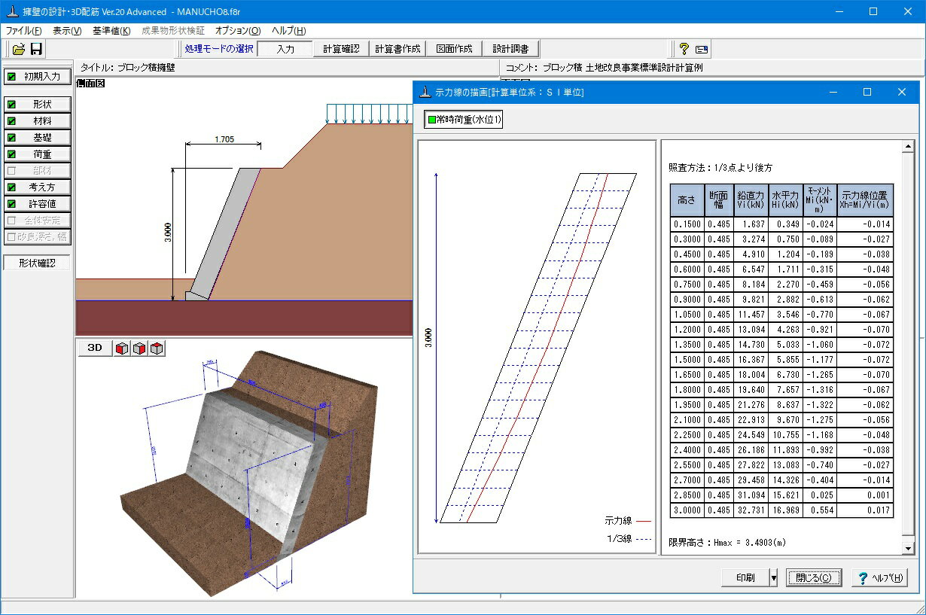Click the 水平力 Hi(kN) column header
The width and height of the screenshot is (926, 615).
tap(785, 200)
